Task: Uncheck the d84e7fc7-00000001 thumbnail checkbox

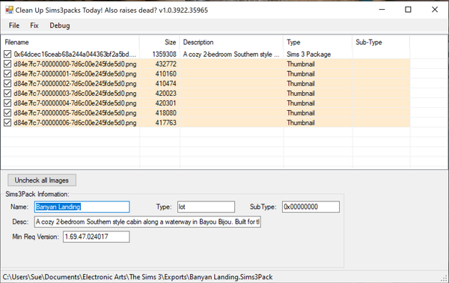Action: [x=7, y=73]
